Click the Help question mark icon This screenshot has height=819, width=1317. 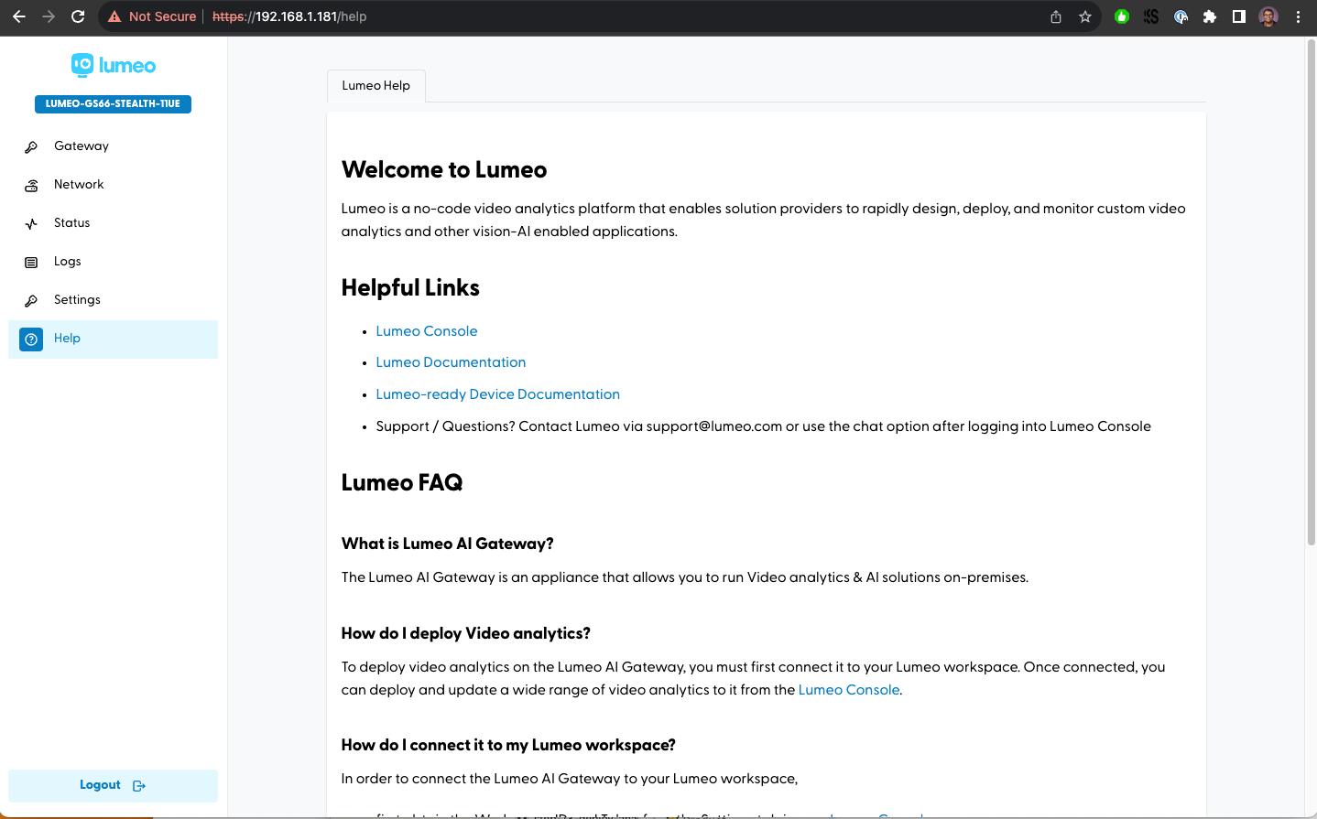[x=31, y=339]
